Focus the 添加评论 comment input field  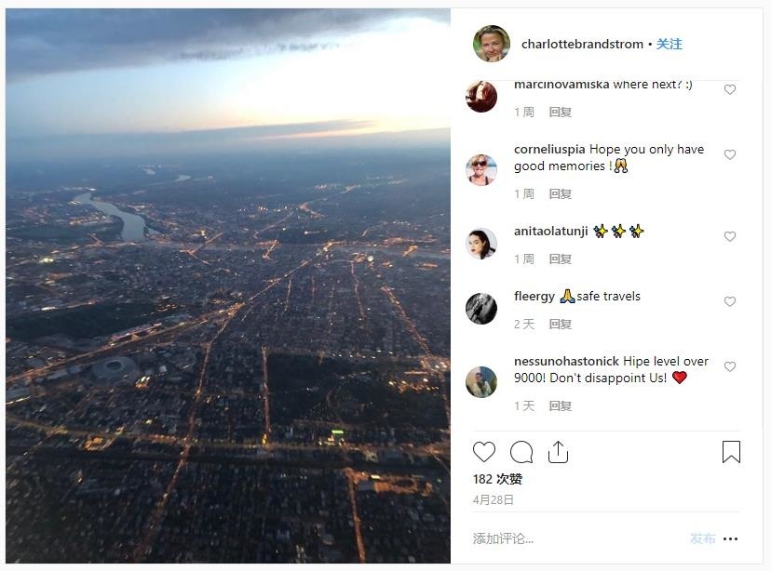(x=577, y=538)
